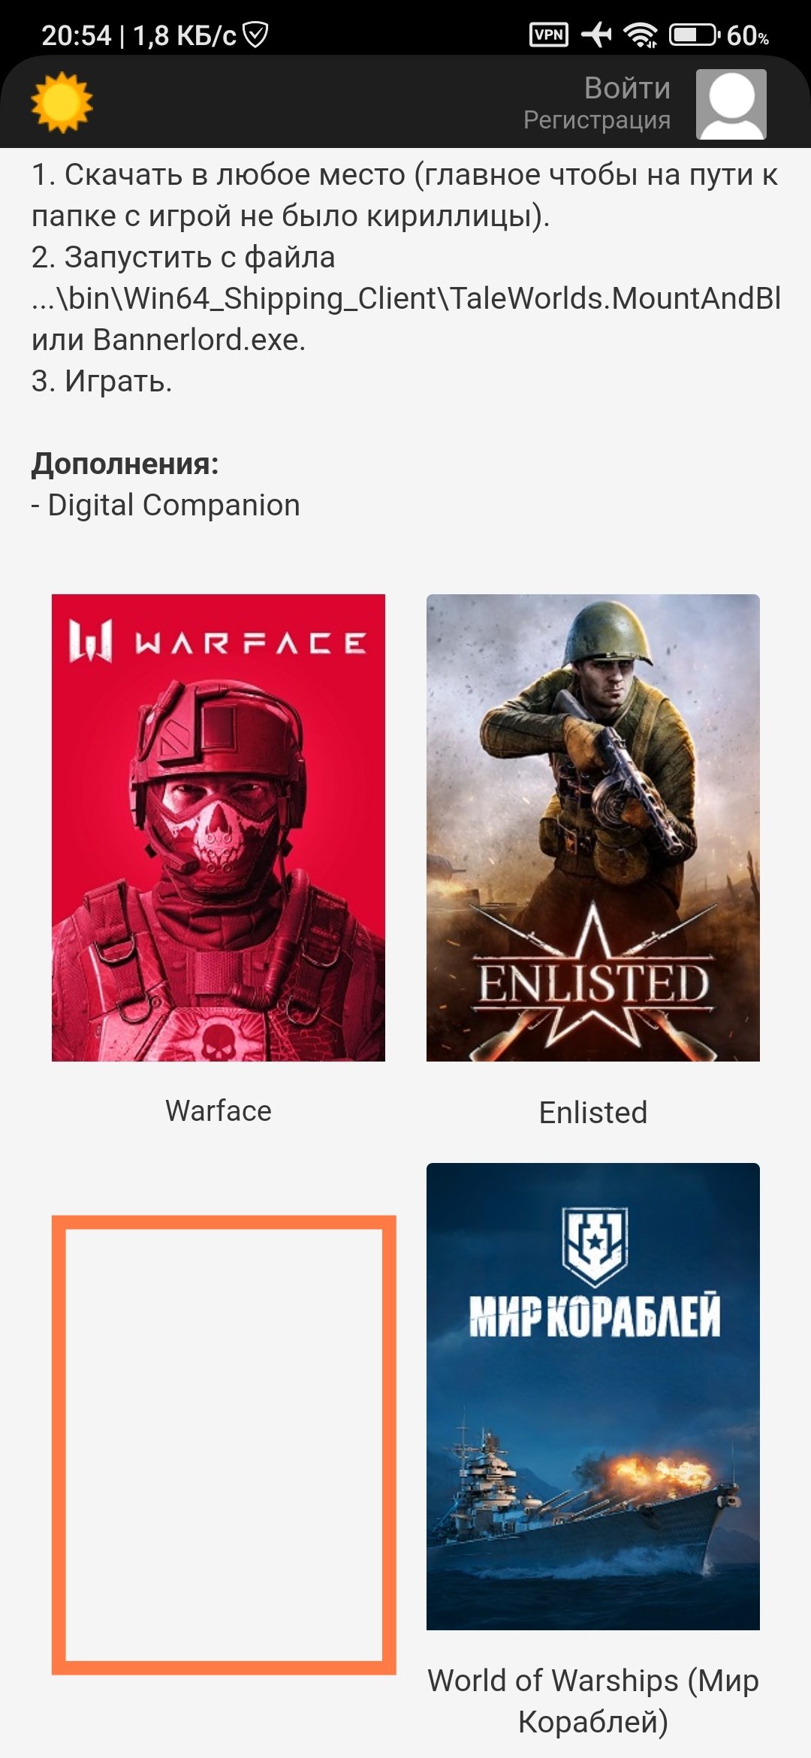Open the Warface game cover image
The height and width of the screenshot is (1758, 811).
coord(219,827)
